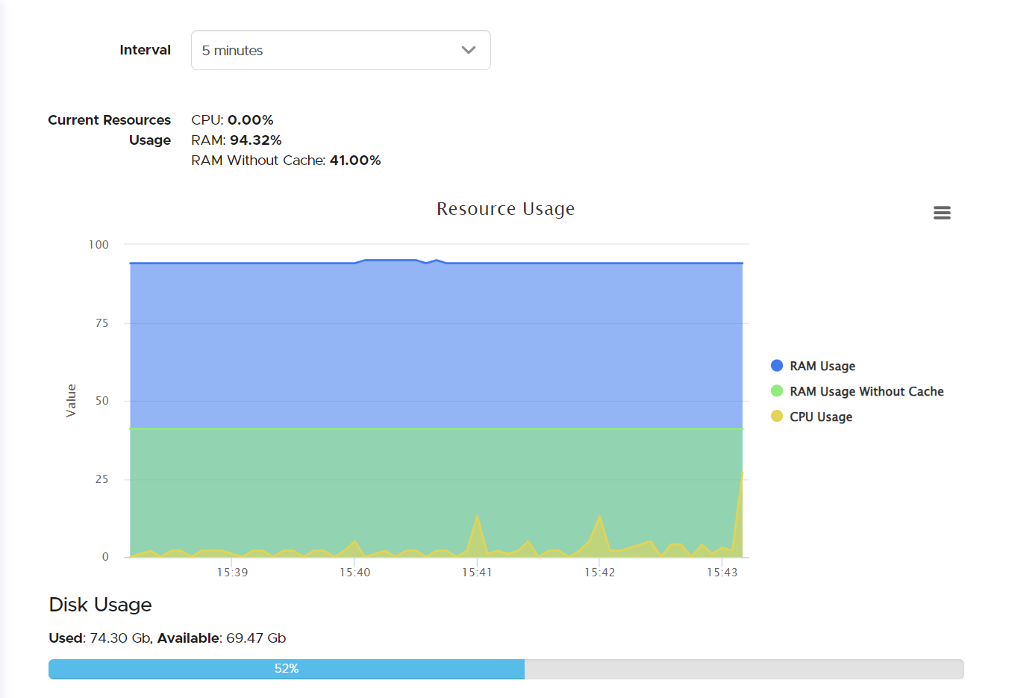Open the chart hamburger context menu
Image resolution: width=1009 pixels, height=698 pixels.
coord(942,213)
